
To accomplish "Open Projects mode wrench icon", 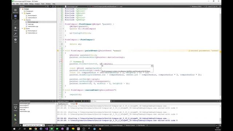I will point(15,35).
